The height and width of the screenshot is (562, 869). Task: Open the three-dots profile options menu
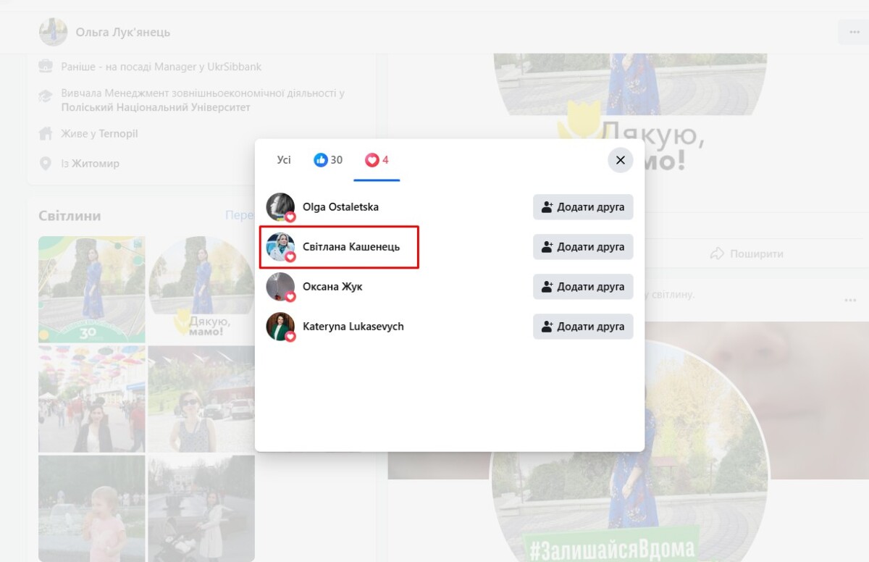click(852, 33)
